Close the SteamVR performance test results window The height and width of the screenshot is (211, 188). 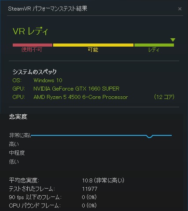click(180, 9)
